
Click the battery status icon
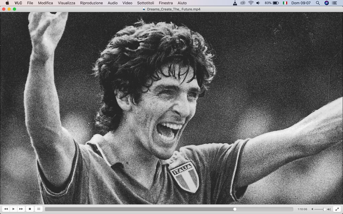pos(276,3)
